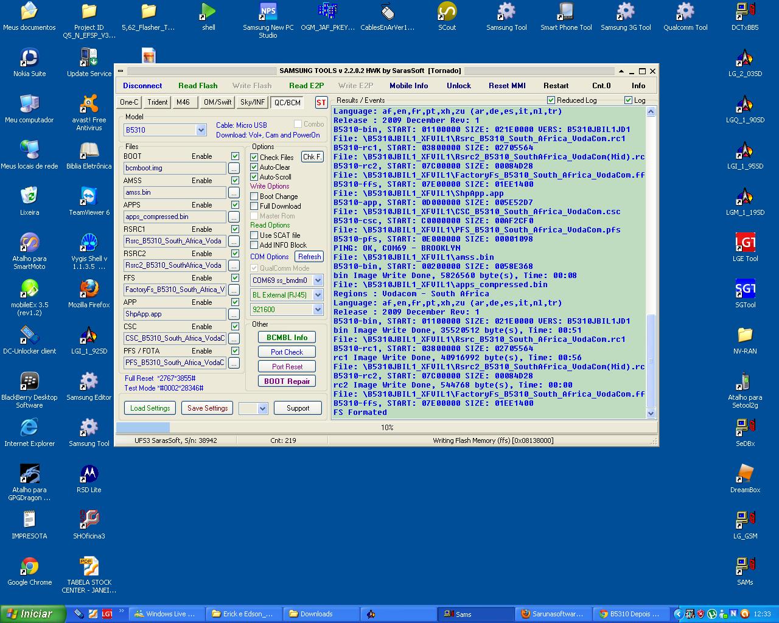Click the 10% flash progress bar
Image resolution: width=779 pixels, height=623 pixels.
pos(386,427)
